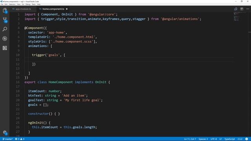Open the Edit menu
The image size is (251, 141).
tap(6, 4)
